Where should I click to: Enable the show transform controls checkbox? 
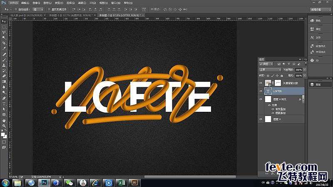(x=49, y=9)
